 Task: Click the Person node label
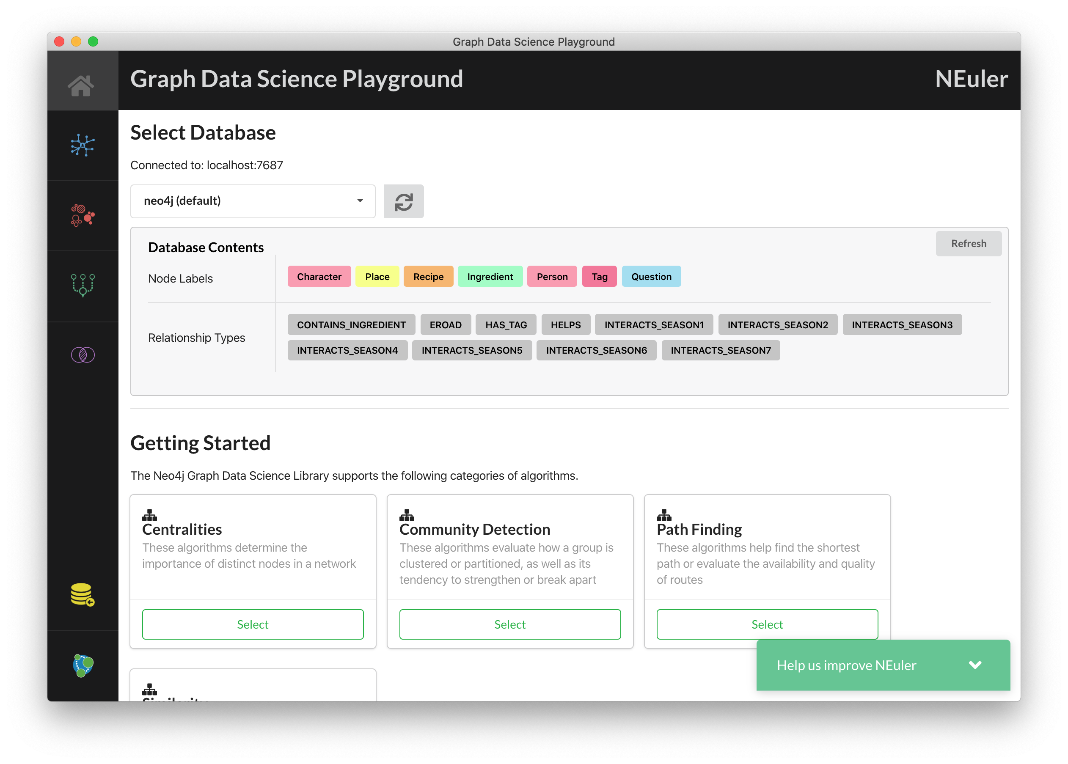point(552,277)
